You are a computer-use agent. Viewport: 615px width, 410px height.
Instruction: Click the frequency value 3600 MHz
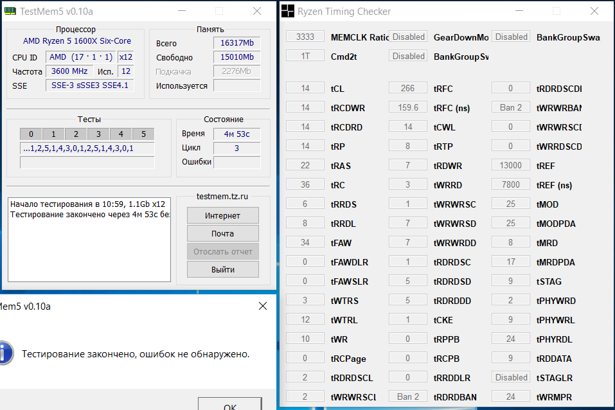[x=69, y=71]
